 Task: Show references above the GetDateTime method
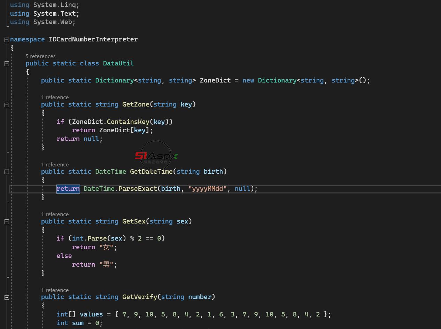55,165
